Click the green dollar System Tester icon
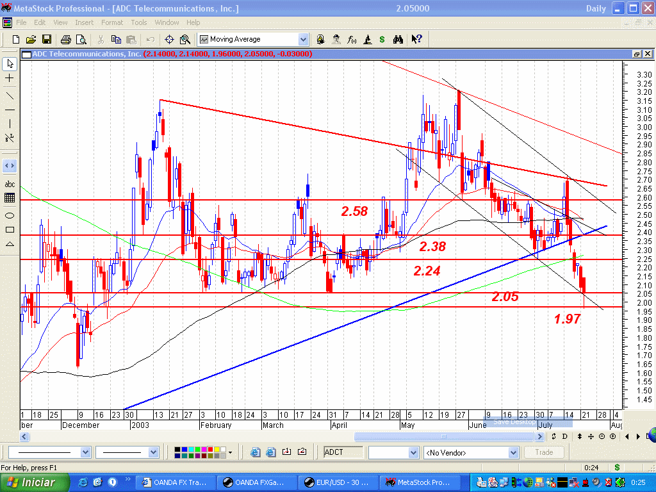656x492 pixels. coord(382,39)
